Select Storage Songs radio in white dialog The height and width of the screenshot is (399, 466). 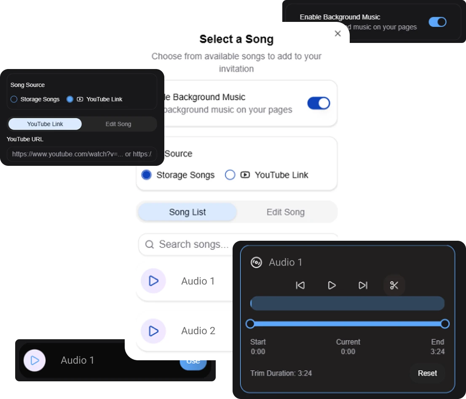tap(147, 175)
